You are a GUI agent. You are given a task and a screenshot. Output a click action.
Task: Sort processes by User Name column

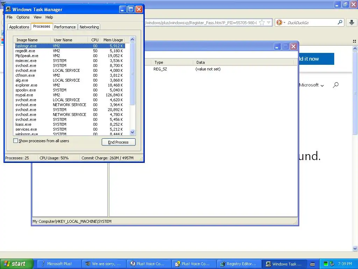69,40
